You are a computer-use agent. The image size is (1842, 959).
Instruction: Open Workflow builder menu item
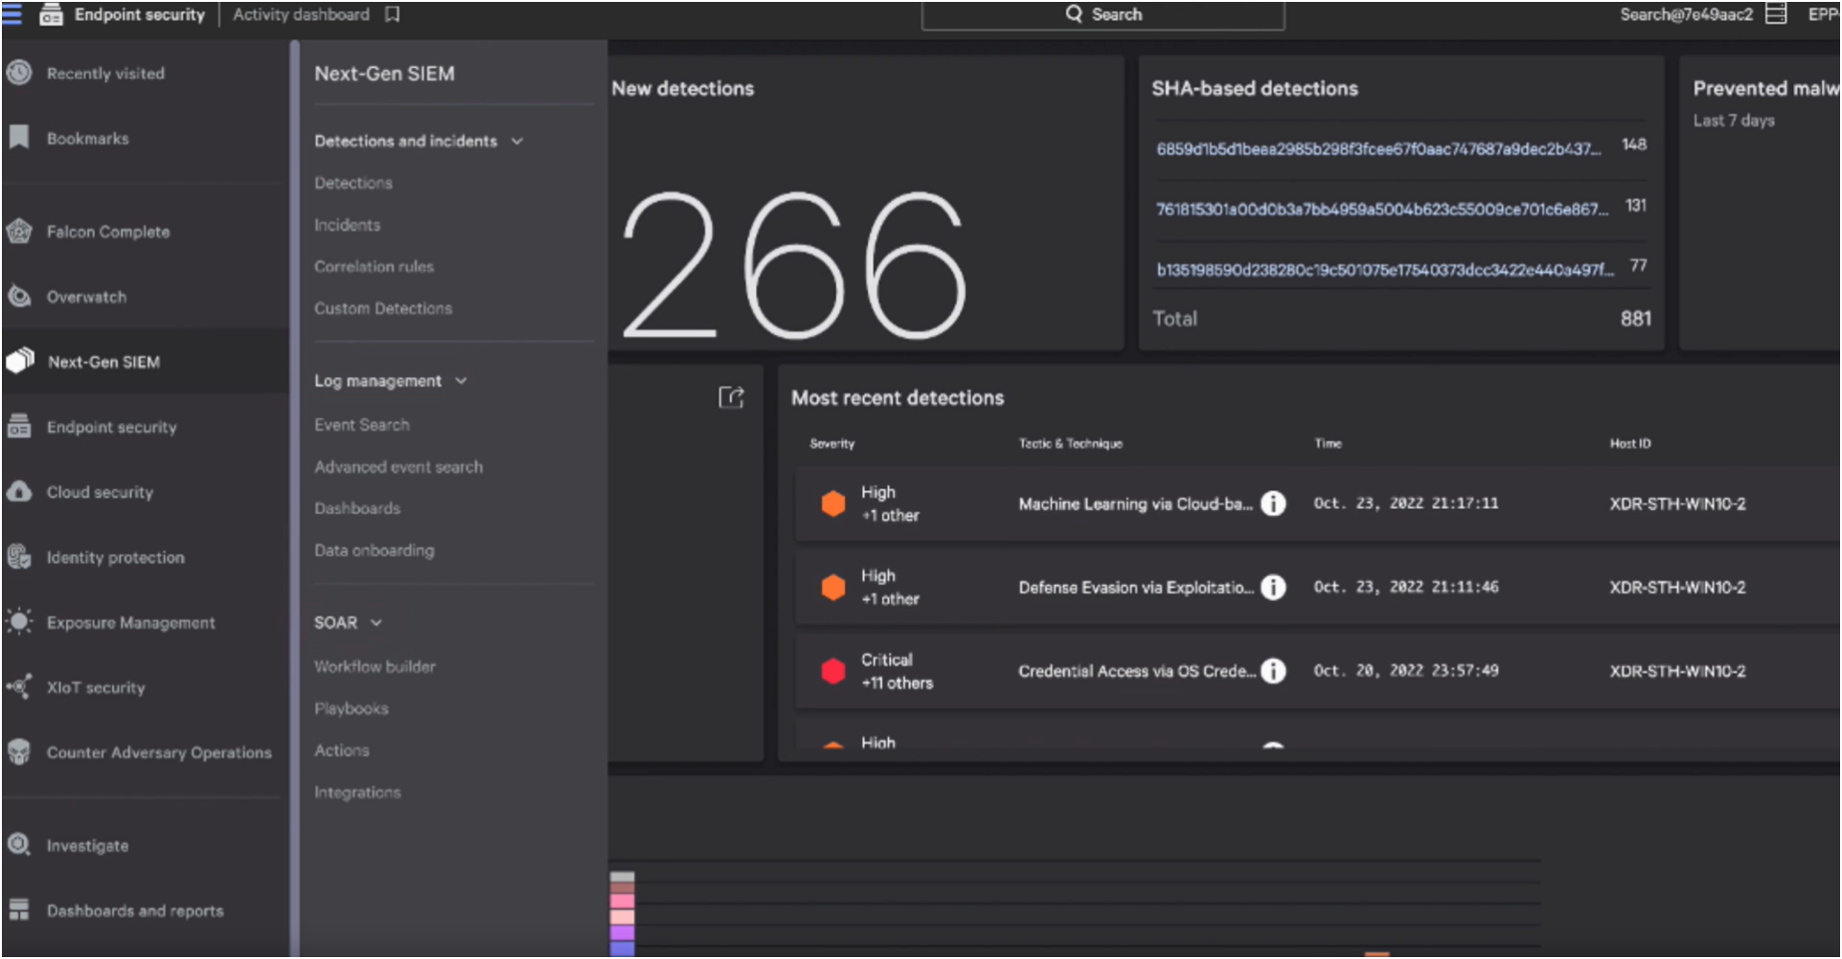[375, 666]
